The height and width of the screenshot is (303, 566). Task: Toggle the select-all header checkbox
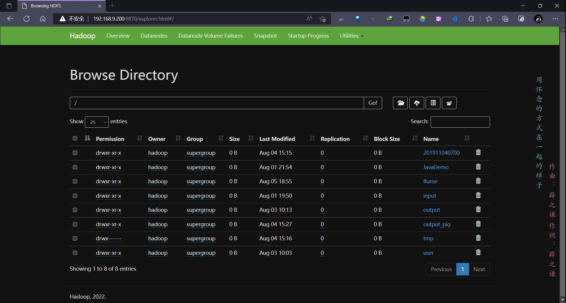tap(75, 138)
